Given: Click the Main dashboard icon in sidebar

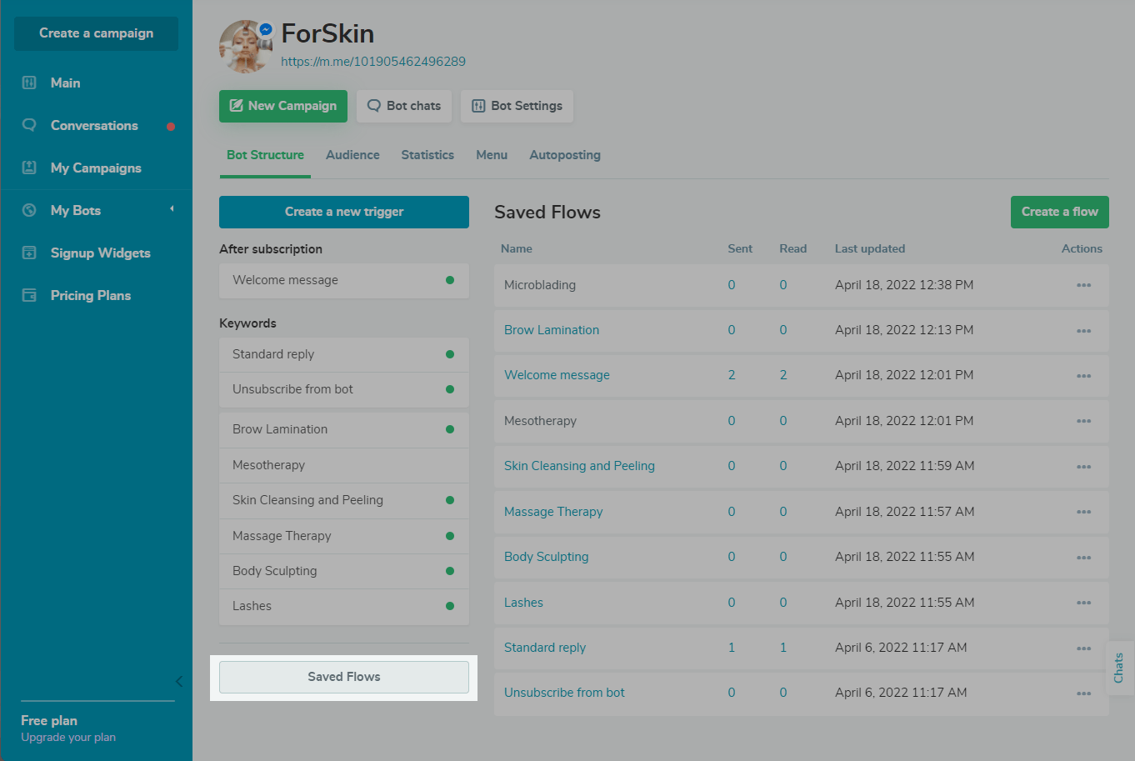Looking at the screenshot, I should click(x=29, y=83).
